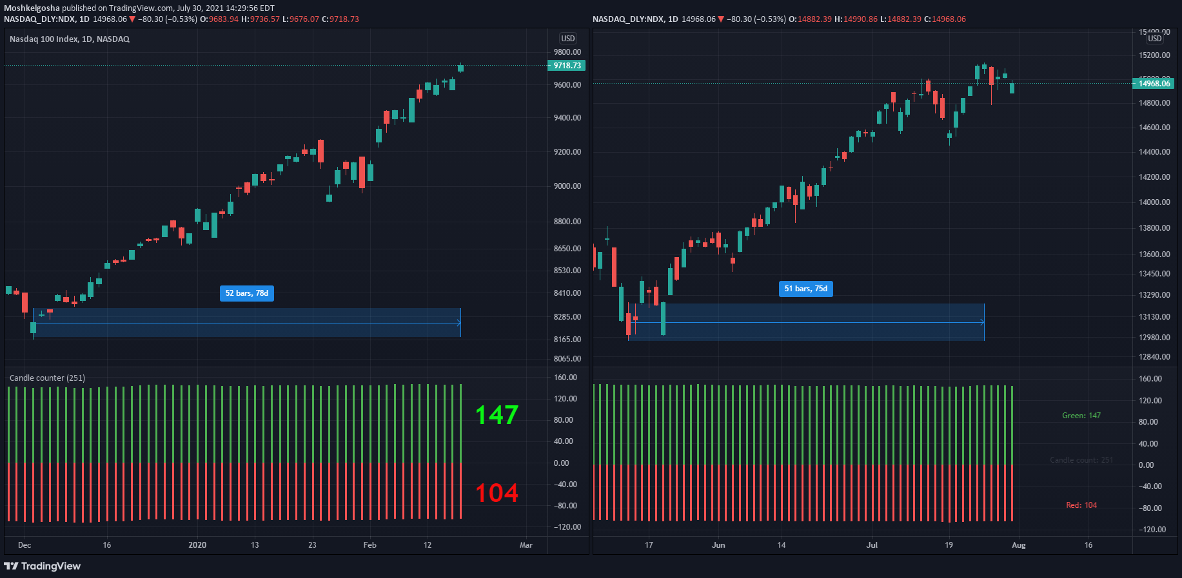
Task: Click the USD currency button on the right chart
Action: (x=1154, y=39)
